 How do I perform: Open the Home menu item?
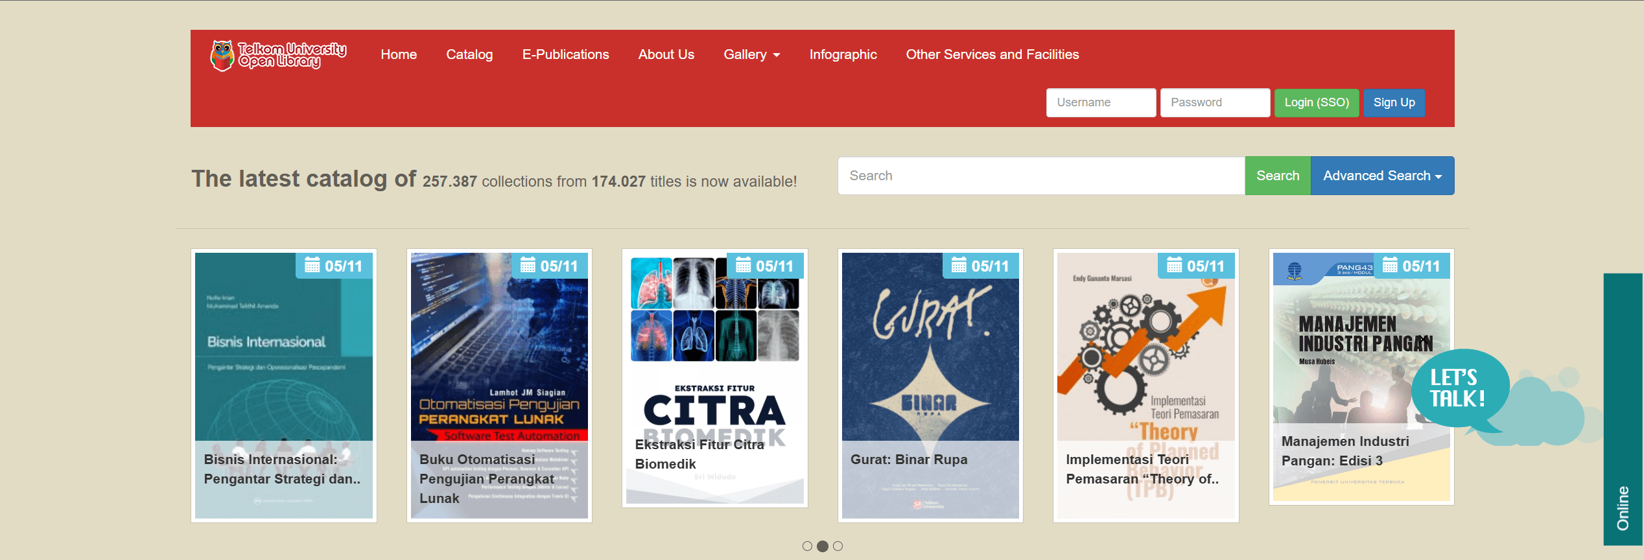[399, 54]
